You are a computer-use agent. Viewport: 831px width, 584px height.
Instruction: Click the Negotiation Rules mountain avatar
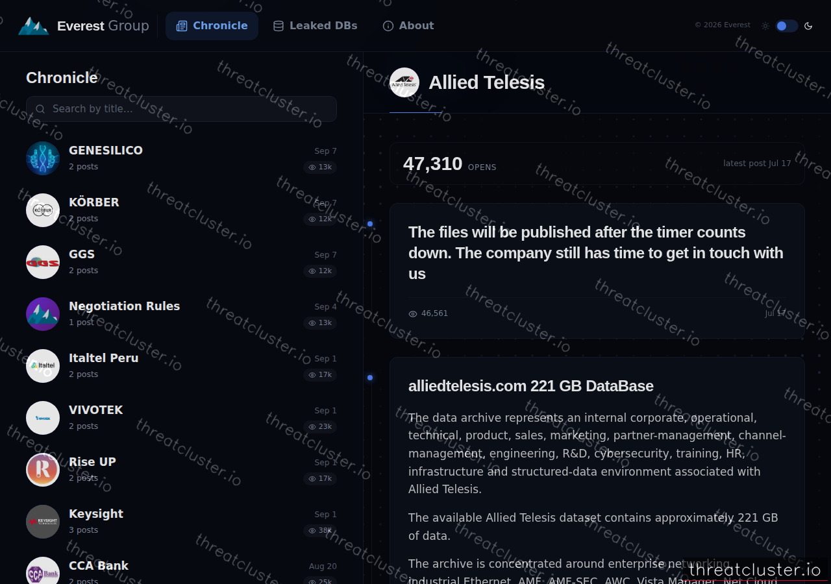coord(43,314)
